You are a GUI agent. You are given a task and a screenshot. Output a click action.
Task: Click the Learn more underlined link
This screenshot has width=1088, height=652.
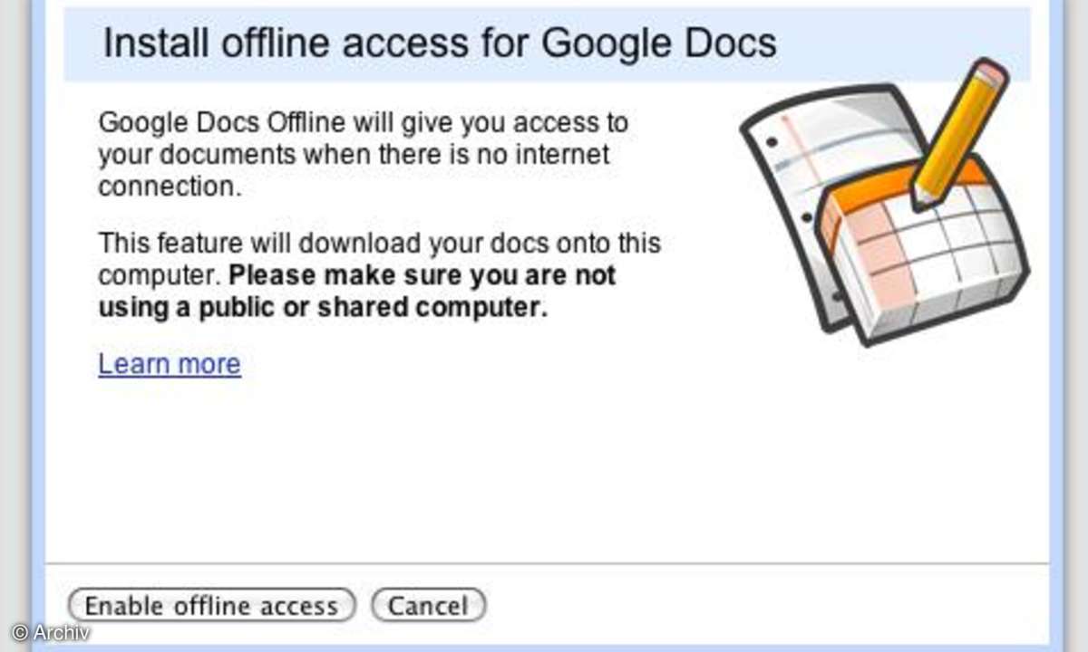[x=169, y=363]
